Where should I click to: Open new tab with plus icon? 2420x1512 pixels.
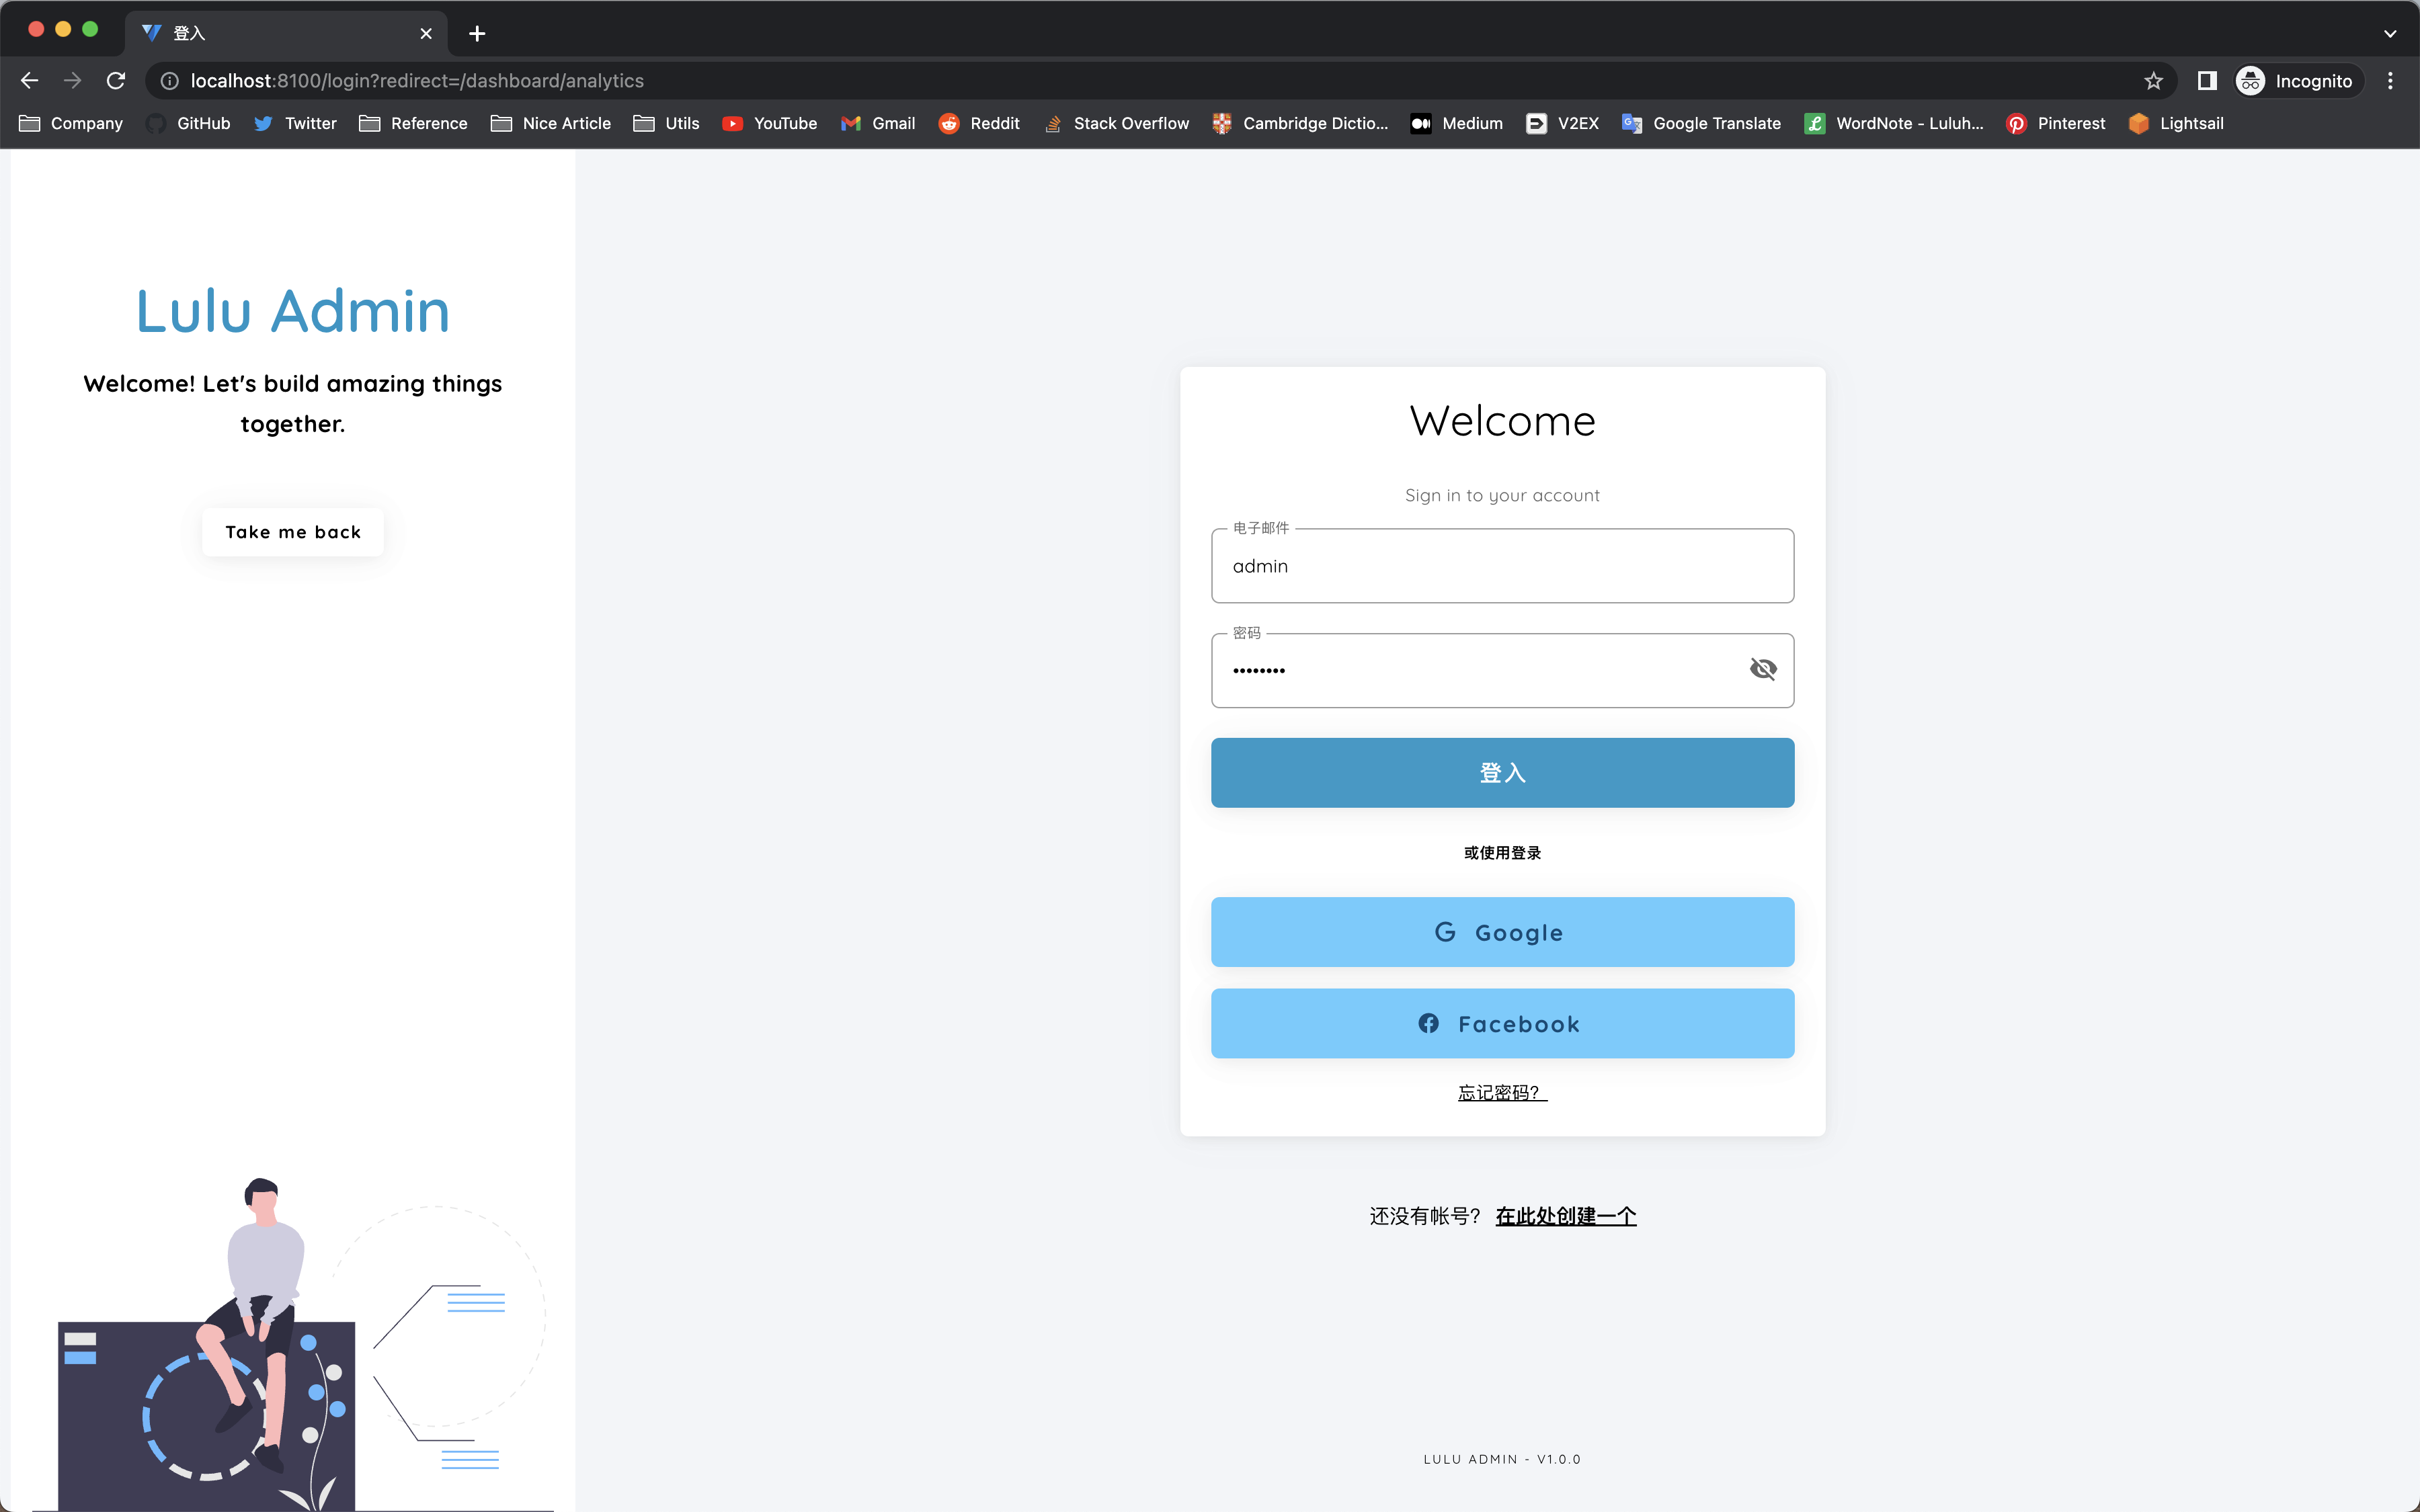tap(477, 33)
